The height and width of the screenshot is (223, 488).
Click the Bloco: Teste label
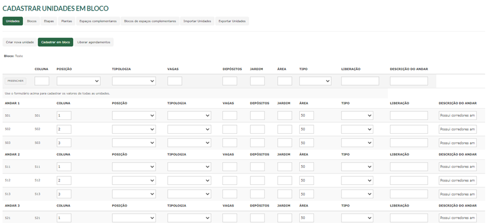coord(13,56)
